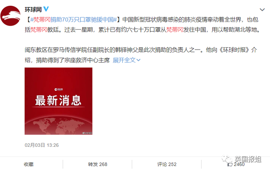Click the WeChat logo in 英国报姐 watermark

227,159
